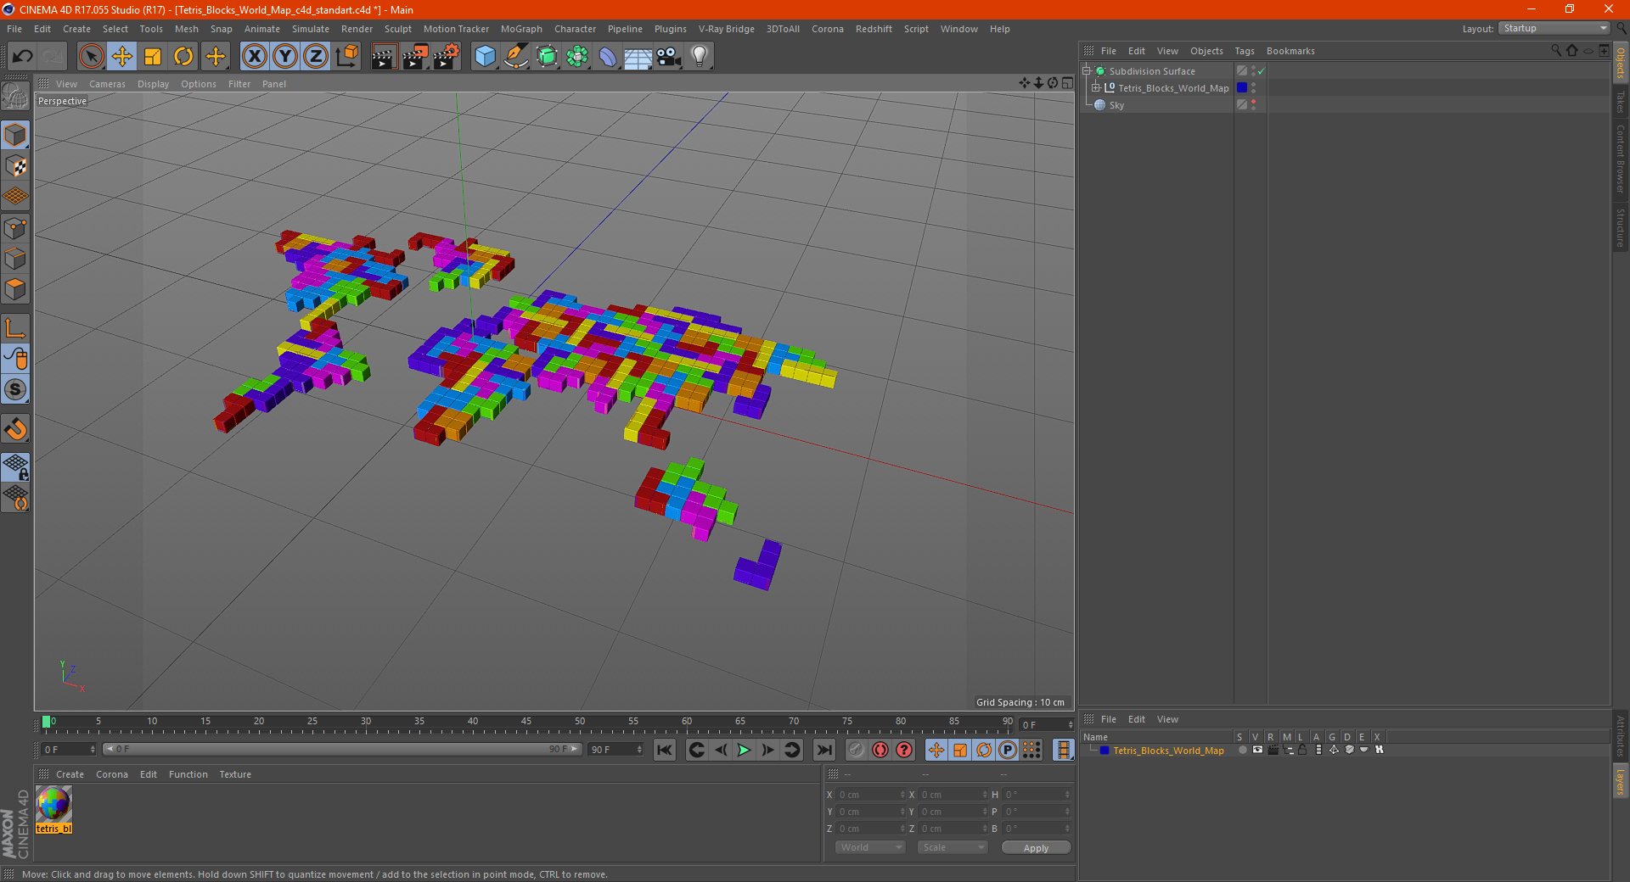Click Make Editable icon
Image resolution: width=1630 pixels, height=882 pixels.
point(15,97)
